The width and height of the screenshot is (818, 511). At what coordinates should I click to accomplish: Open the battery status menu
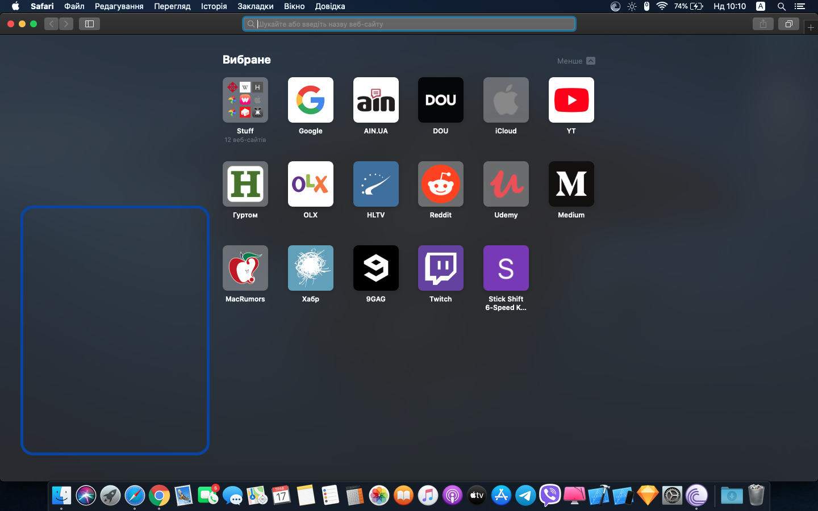coord(688,6)
